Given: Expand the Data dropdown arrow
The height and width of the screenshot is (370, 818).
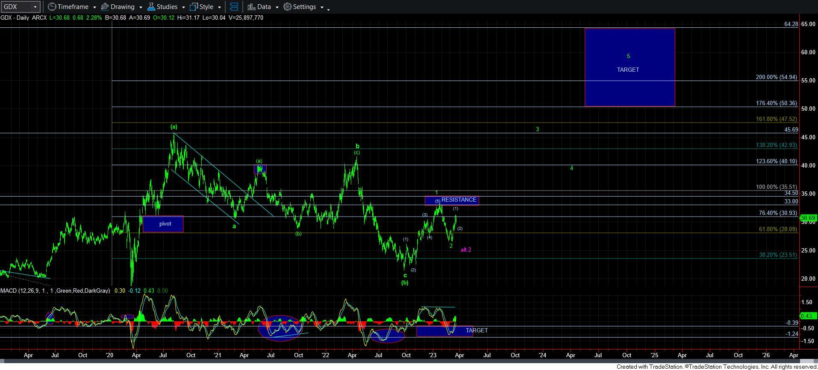Looking at the screenshot, I should (277, 7).
